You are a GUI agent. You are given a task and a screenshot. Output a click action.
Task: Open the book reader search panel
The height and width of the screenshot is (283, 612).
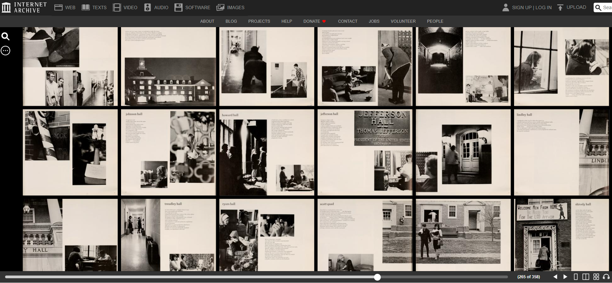[x=5, y=36]
